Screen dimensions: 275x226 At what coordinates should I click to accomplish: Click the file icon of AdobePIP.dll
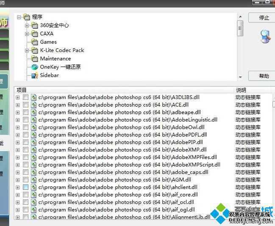(x=33, y=142)
